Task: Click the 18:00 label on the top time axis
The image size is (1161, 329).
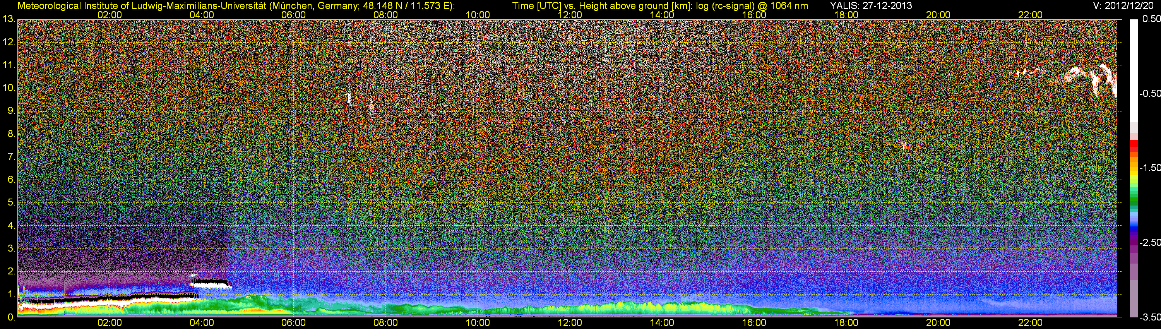Action: [846, 15]
